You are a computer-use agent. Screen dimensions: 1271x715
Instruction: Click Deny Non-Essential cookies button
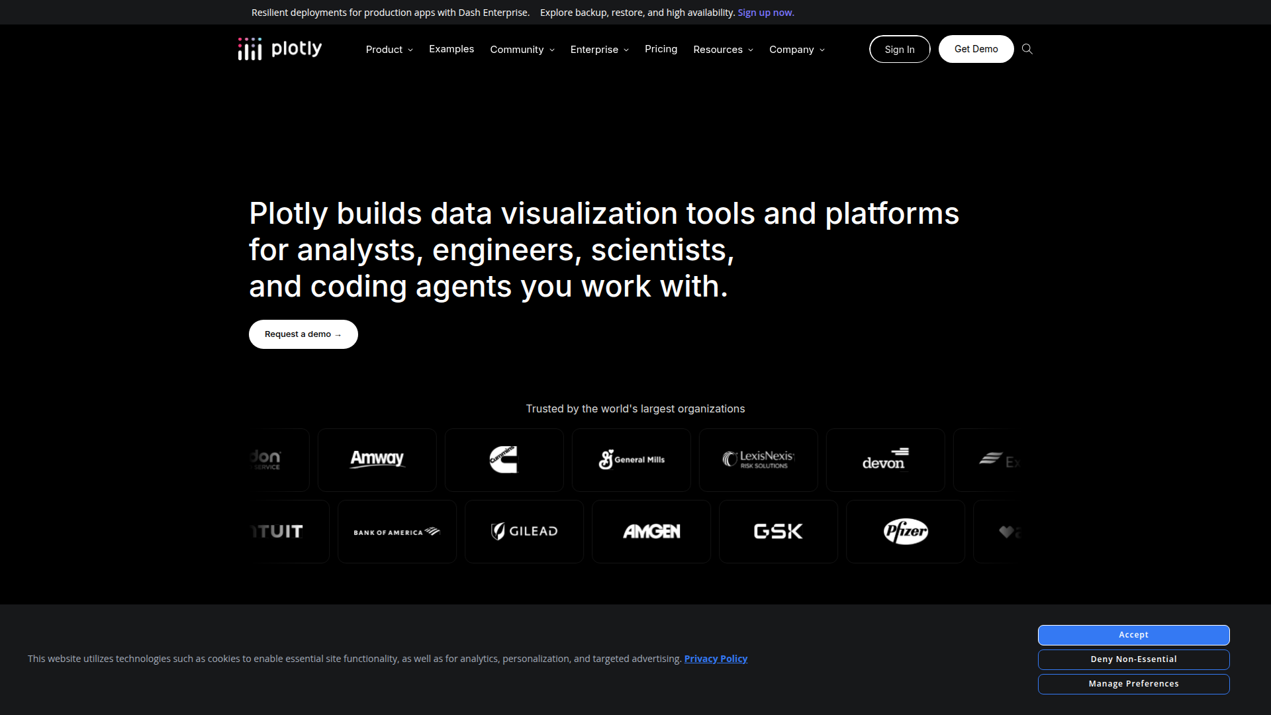point(1134,659)
